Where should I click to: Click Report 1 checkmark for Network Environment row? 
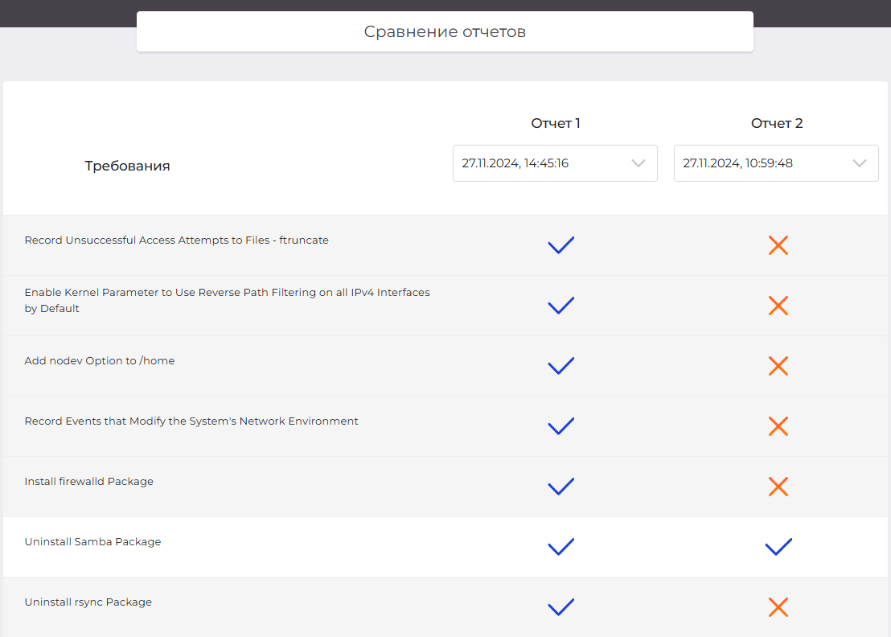tap(560, 425)
